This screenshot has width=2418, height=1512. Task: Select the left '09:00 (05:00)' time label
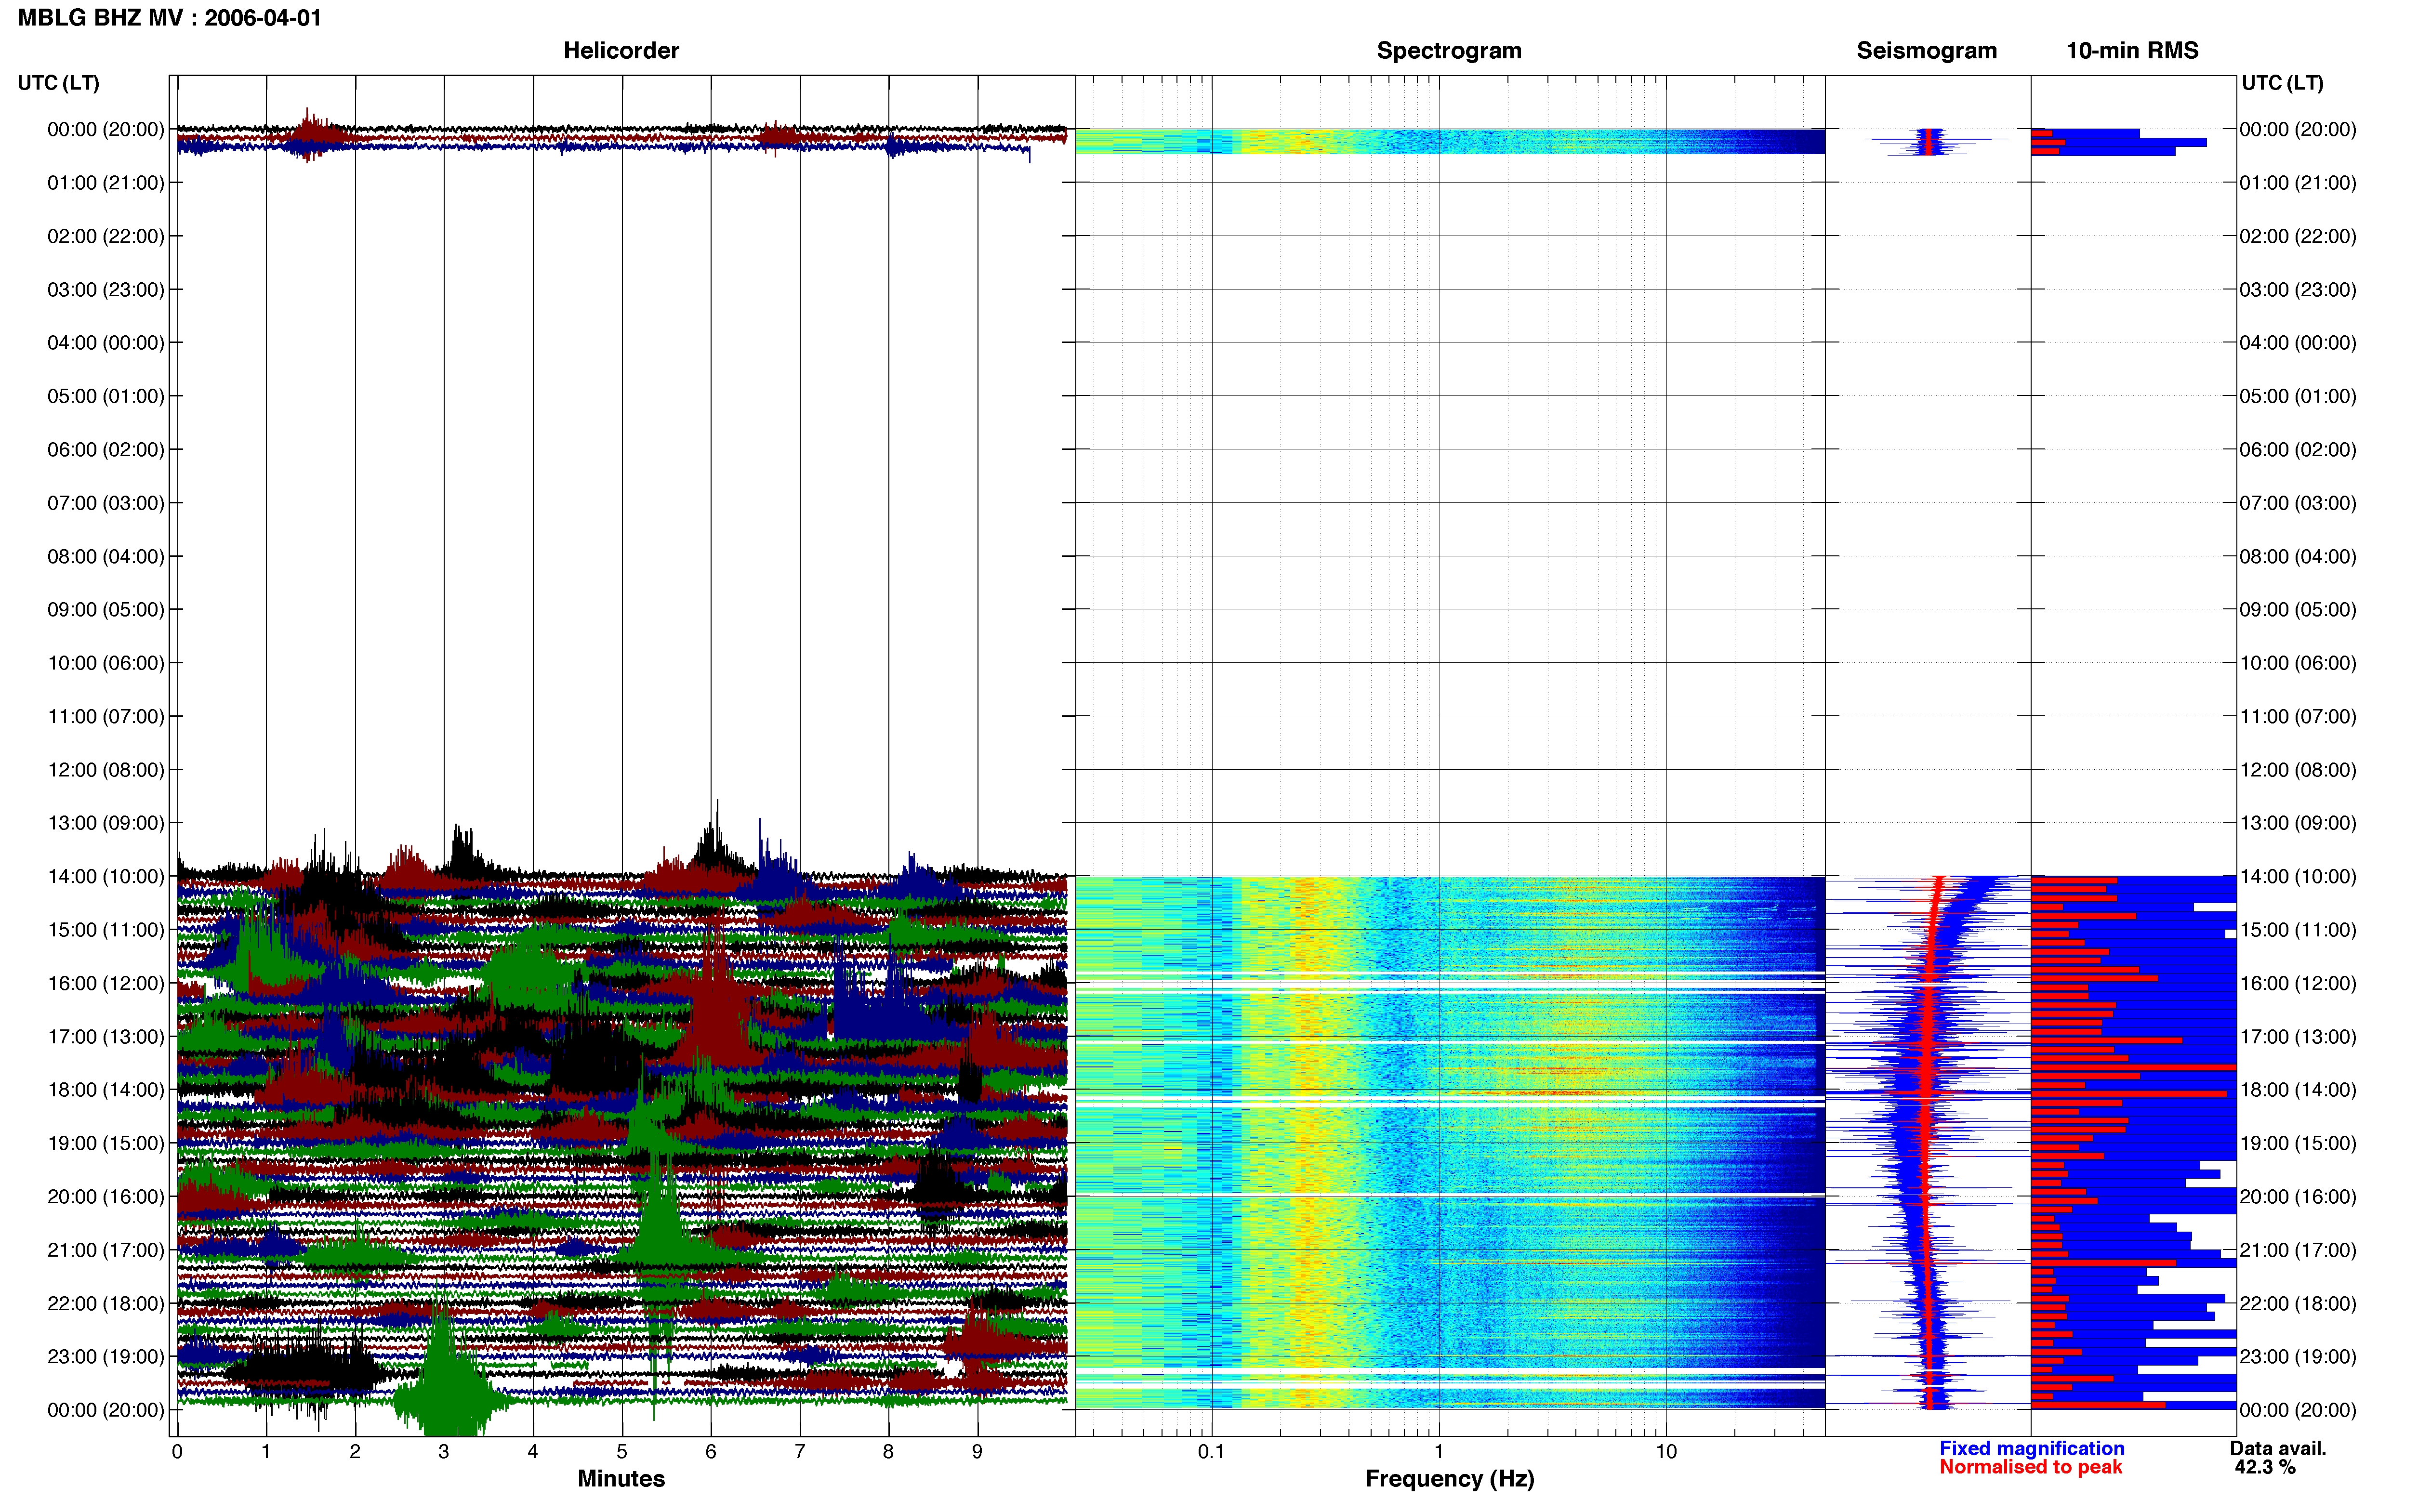point(106,610)
